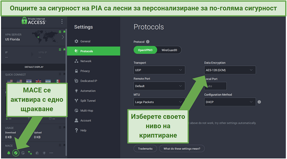This screenshot has height=159, width=287.
Task: Select the Protocols settings tab
Action: pos(94,51)
